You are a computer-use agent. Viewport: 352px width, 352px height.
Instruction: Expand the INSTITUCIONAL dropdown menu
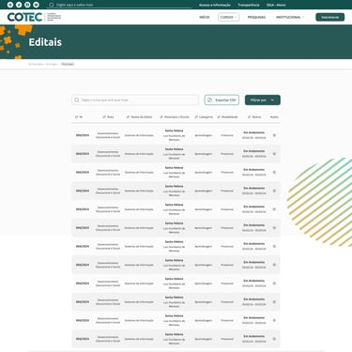[x=290, y=17]
